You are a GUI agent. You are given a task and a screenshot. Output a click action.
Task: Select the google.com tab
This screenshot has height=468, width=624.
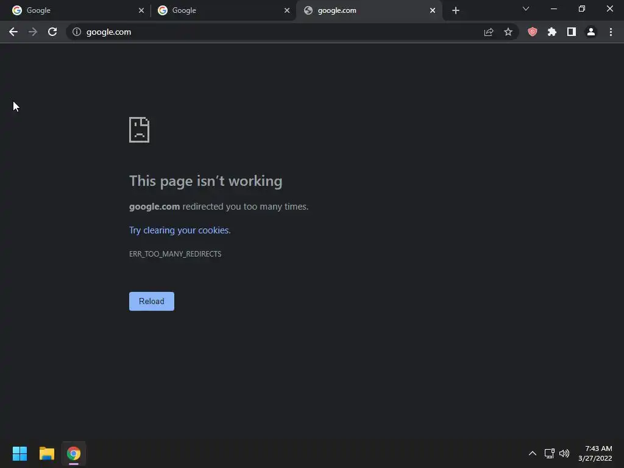click(x=369, y=10)
